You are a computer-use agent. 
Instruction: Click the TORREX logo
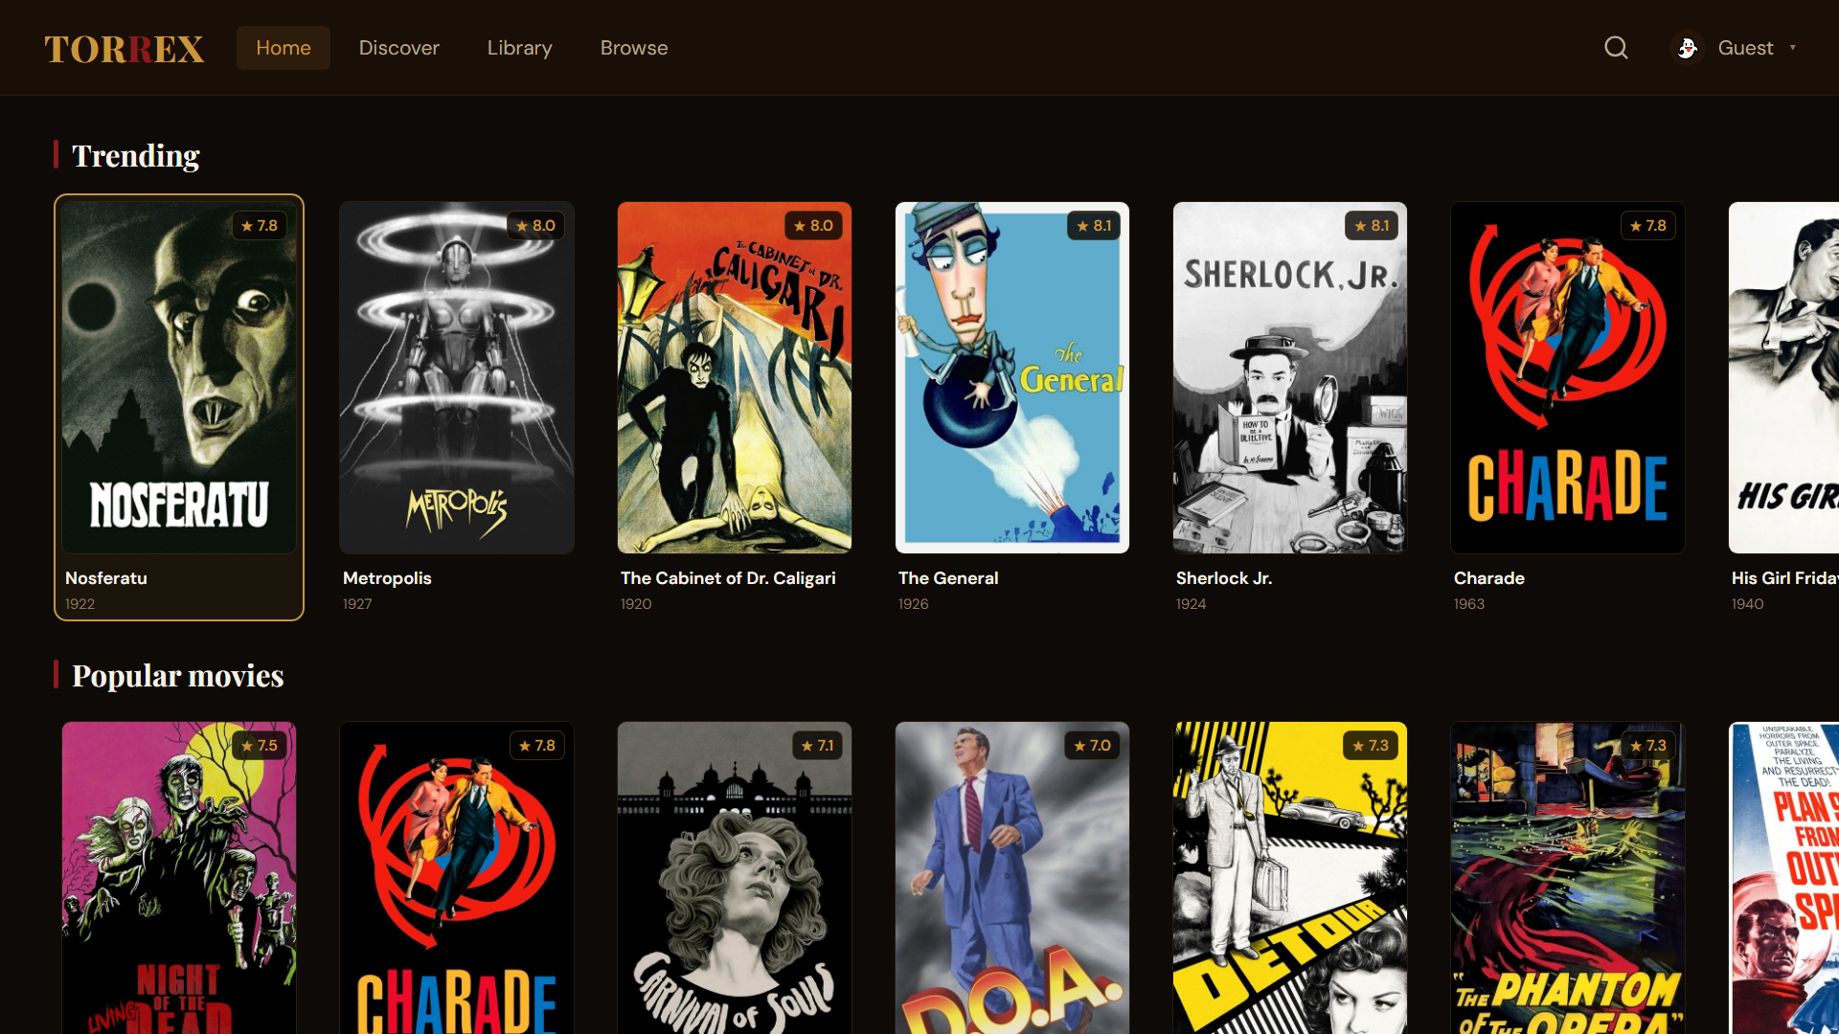125,49
